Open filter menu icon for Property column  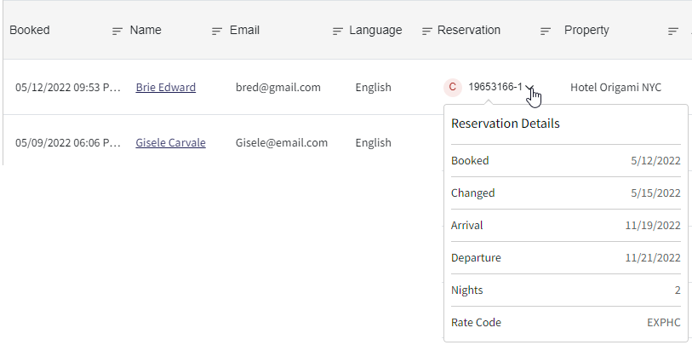pos(673,31)
